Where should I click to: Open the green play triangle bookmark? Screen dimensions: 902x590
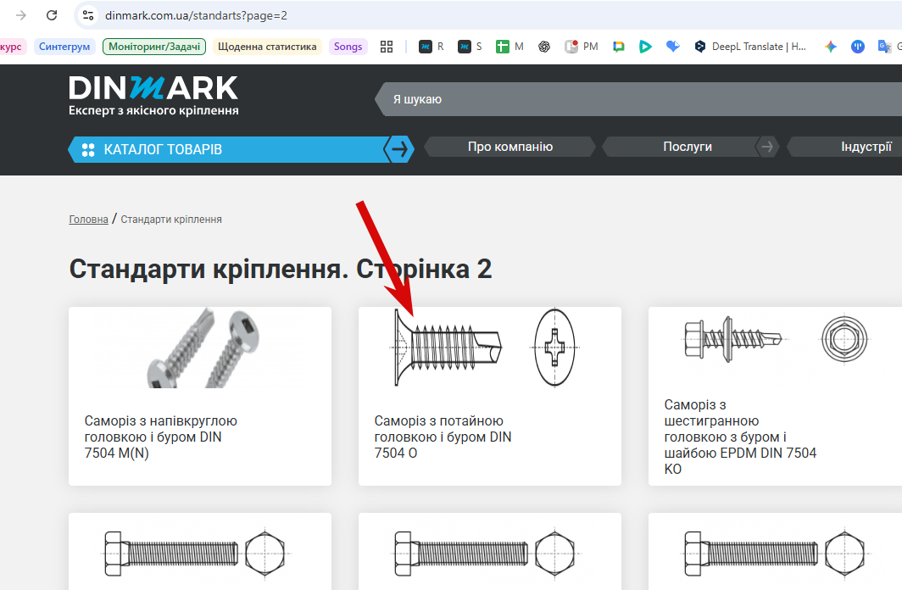click(645, 47)
